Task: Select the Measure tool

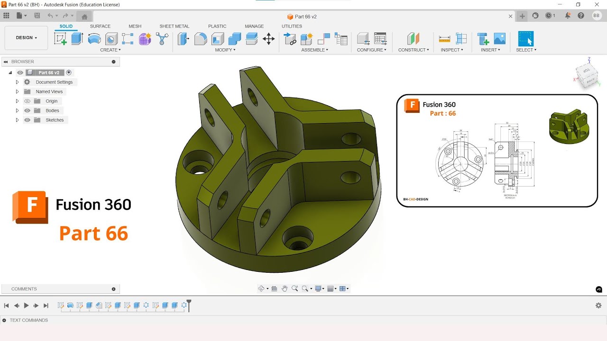Action: tap(444, 39)
